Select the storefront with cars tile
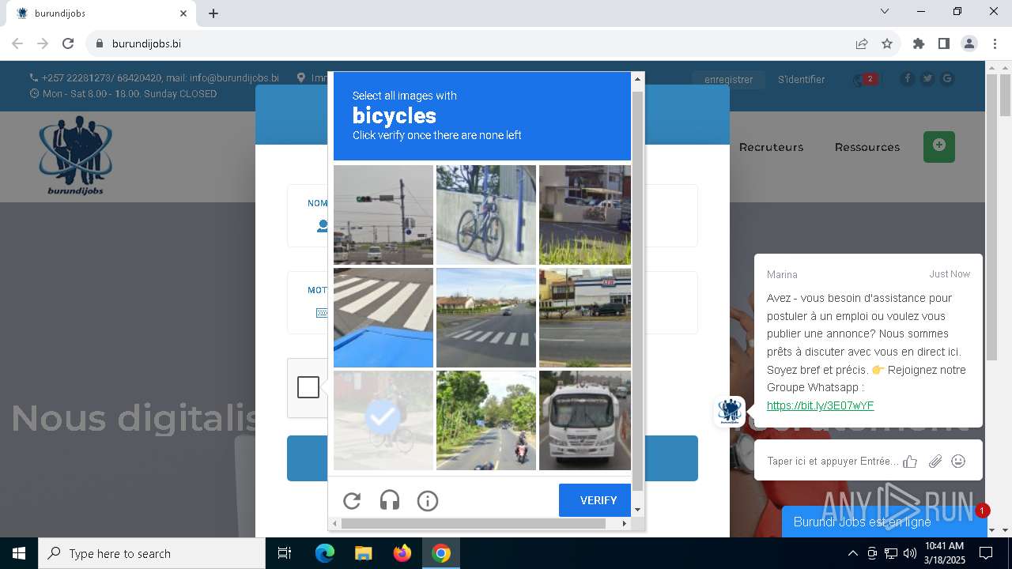 585,318
